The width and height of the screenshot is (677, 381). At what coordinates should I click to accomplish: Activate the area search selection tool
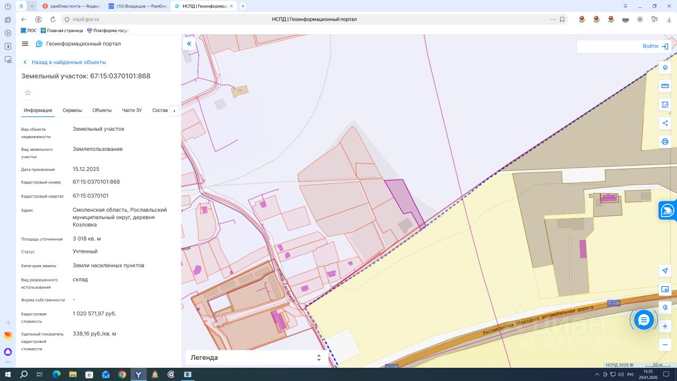(x=665, y=105)
